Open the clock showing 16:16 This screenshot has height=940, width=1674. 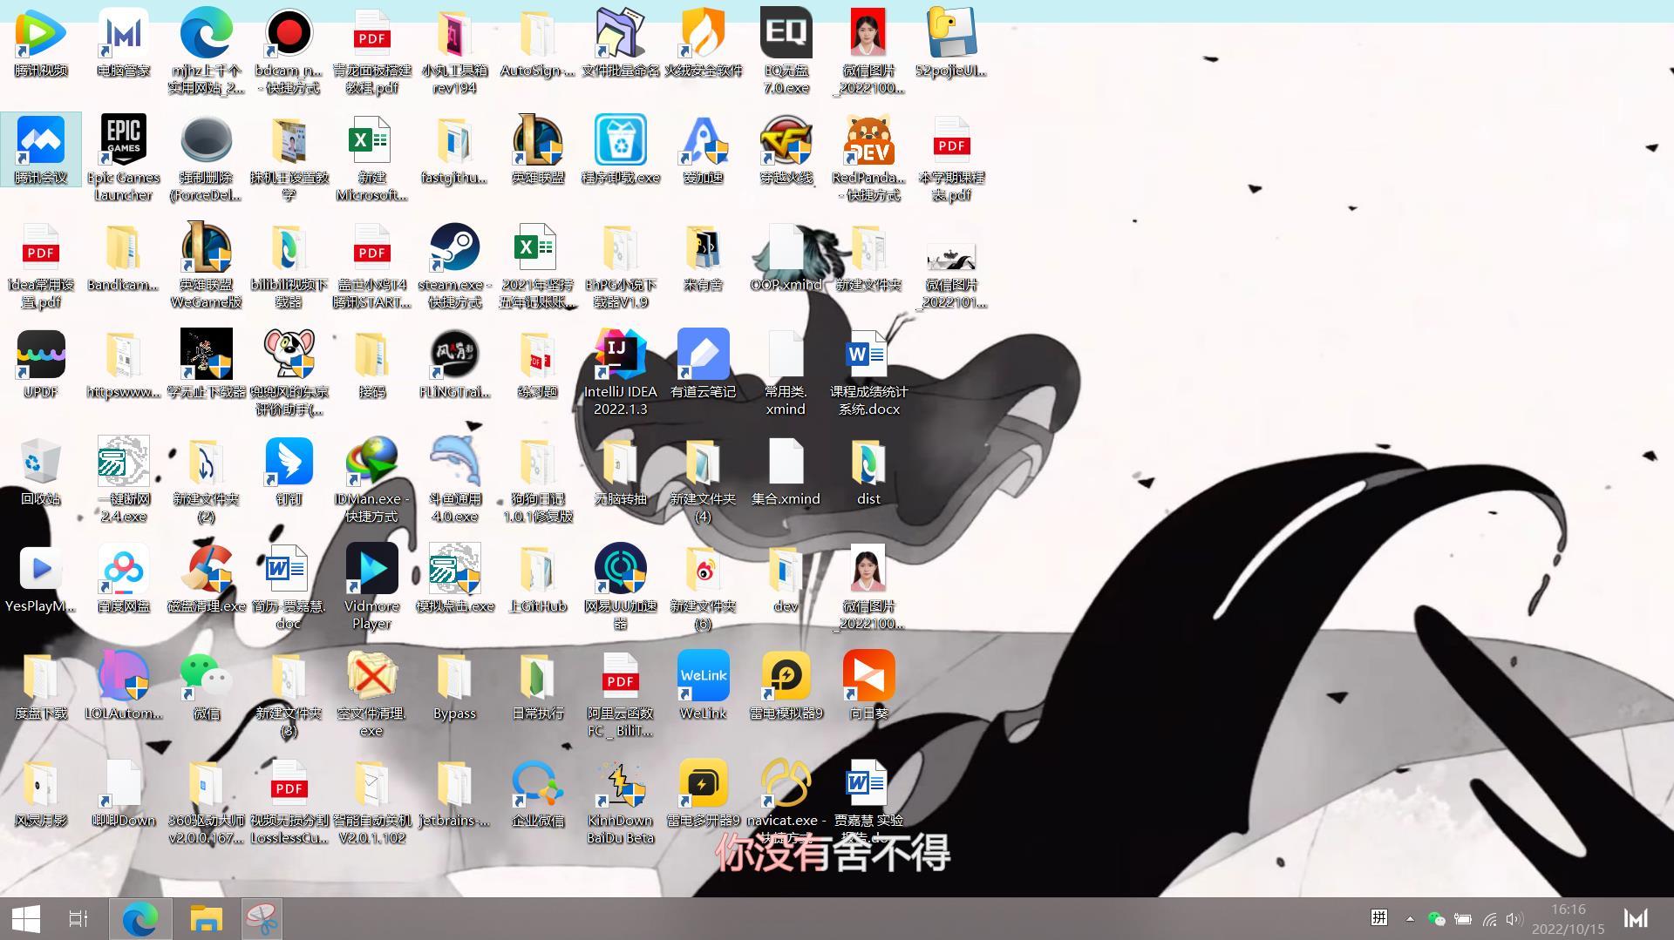1568,918
